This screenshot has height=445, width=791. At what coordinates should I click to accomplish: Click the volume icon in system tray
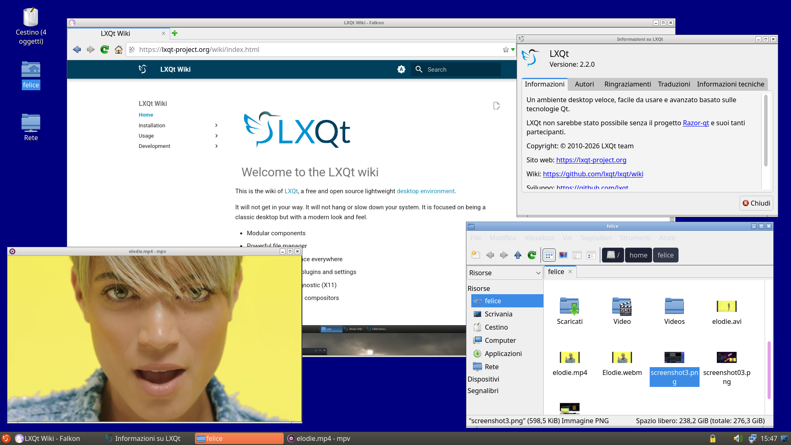(738, 438)
